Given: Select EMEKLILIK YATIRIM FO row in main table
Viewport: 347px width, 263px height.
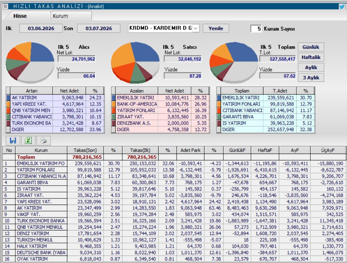Looking at the screenshot, I should click(174, 164).
